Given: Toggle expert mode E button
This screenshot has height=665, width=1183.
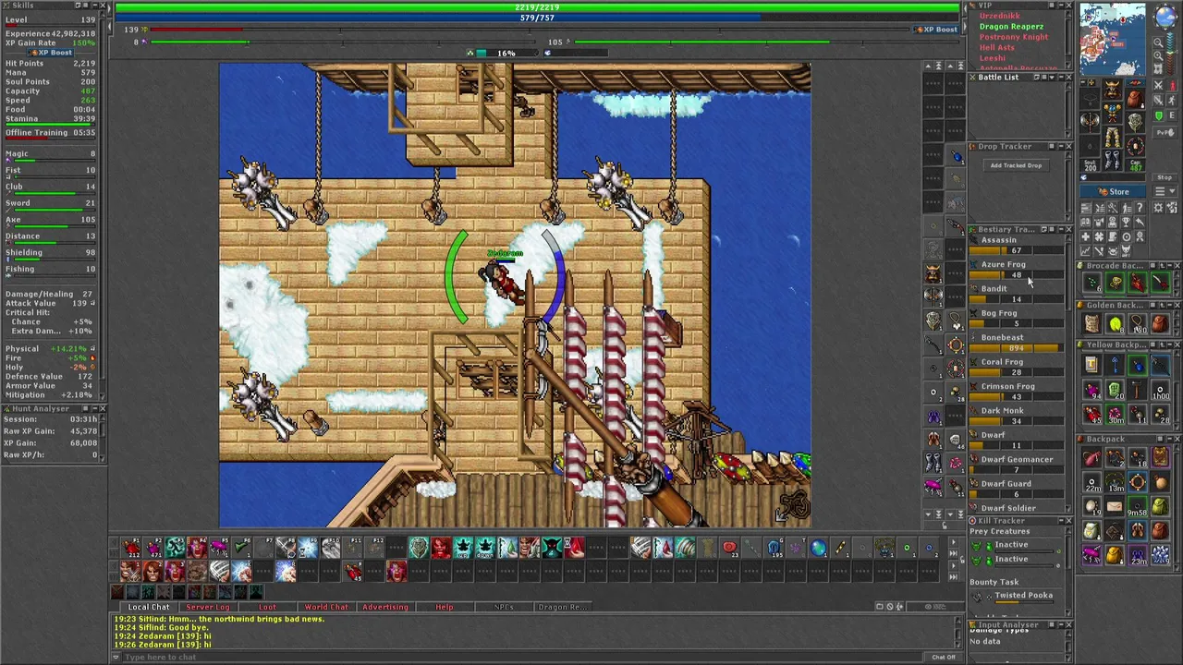Looking at the screenshot, I should coord(1171,115).
